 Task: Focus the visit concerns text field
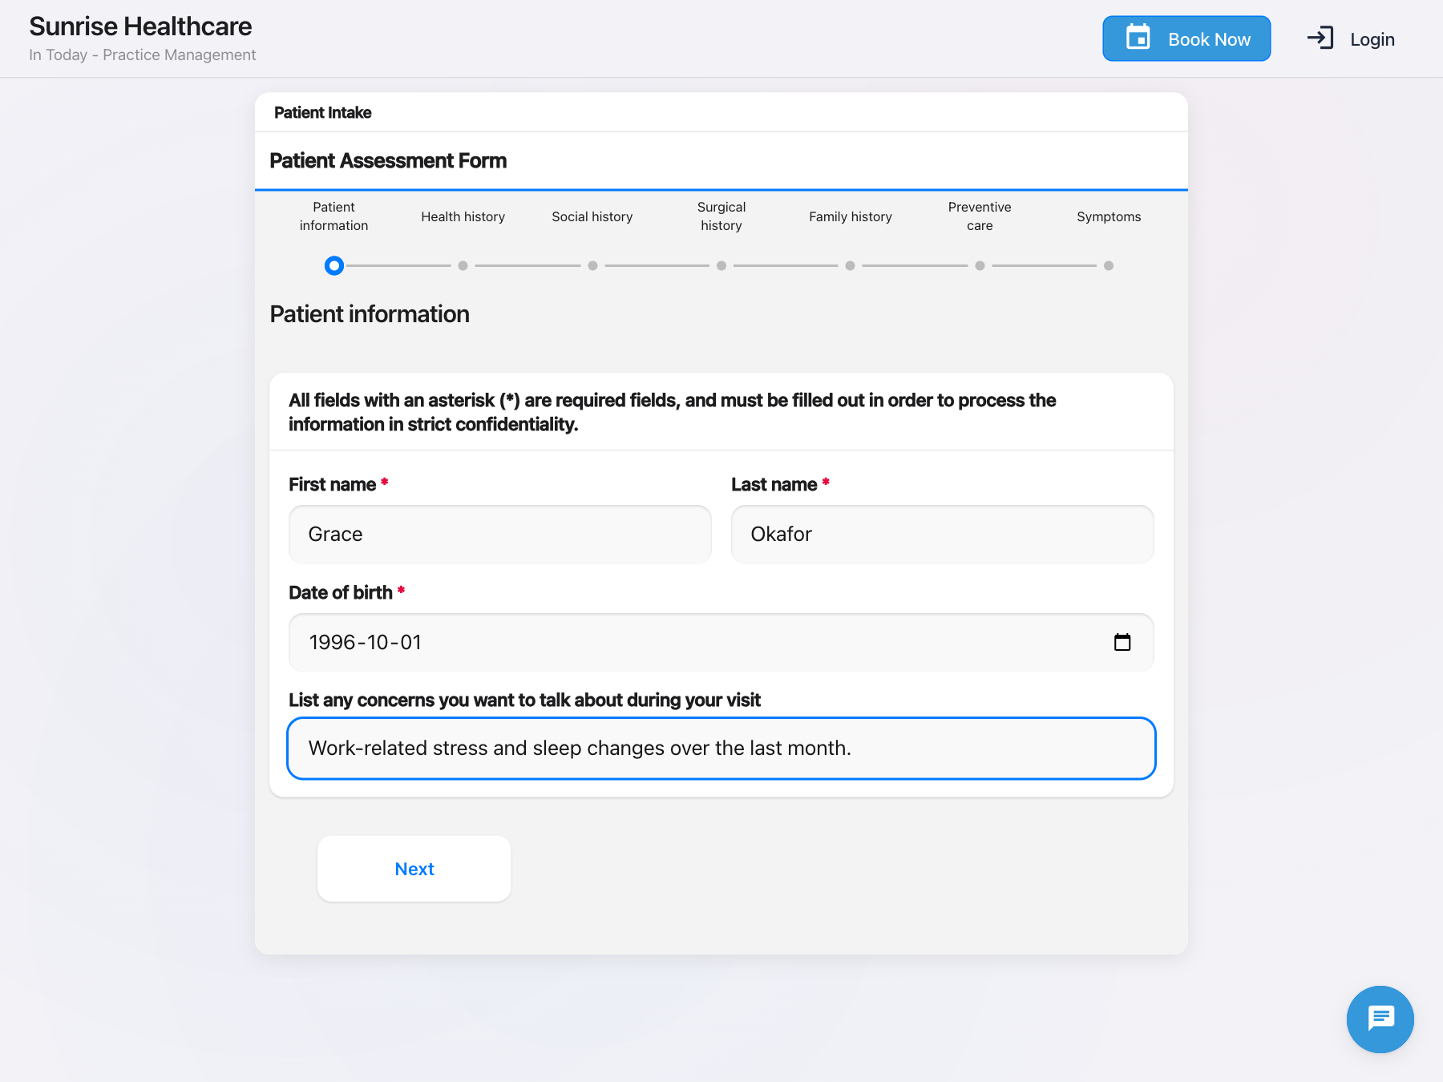coord(721,749)
